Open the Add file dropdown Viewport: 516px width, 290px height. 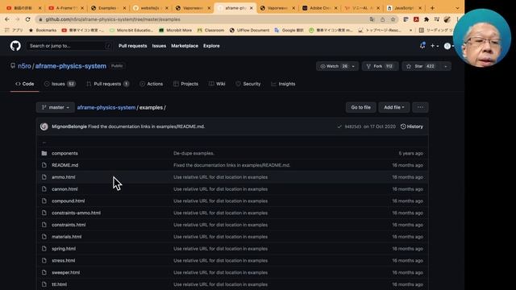pyautogui.click(x=394, y=107)
